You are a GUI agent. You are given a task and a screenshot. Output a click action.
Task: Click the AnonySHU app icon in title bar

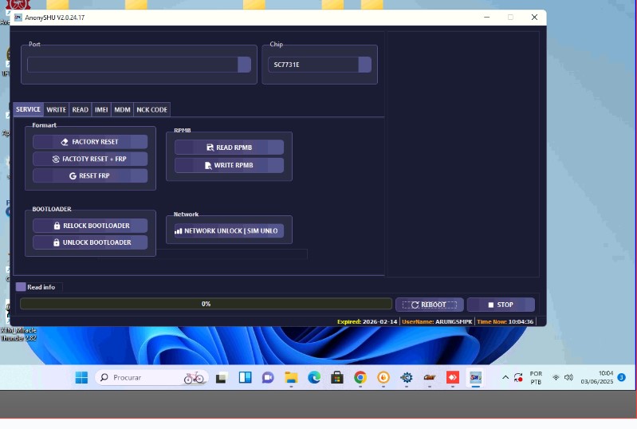click(x=18, y=18)
